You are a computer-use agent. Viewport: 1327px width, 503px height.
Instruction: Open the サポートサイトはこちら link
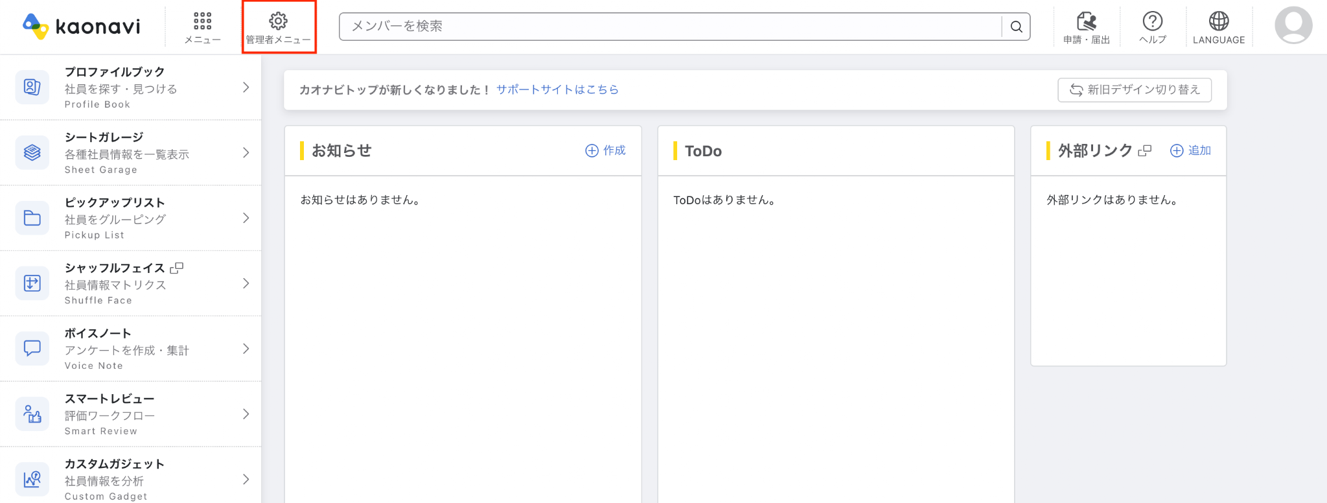point(557,89)
